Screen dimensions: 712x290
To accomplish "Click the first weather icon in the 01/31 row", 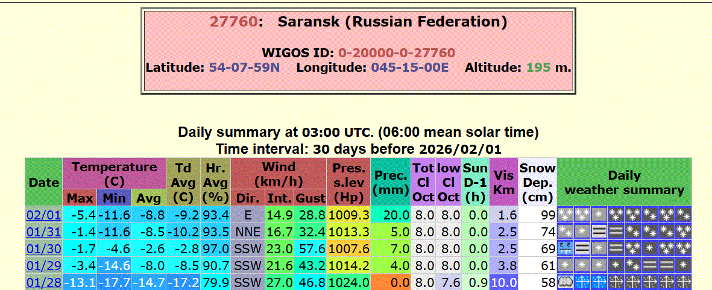I will pos(565,232).
